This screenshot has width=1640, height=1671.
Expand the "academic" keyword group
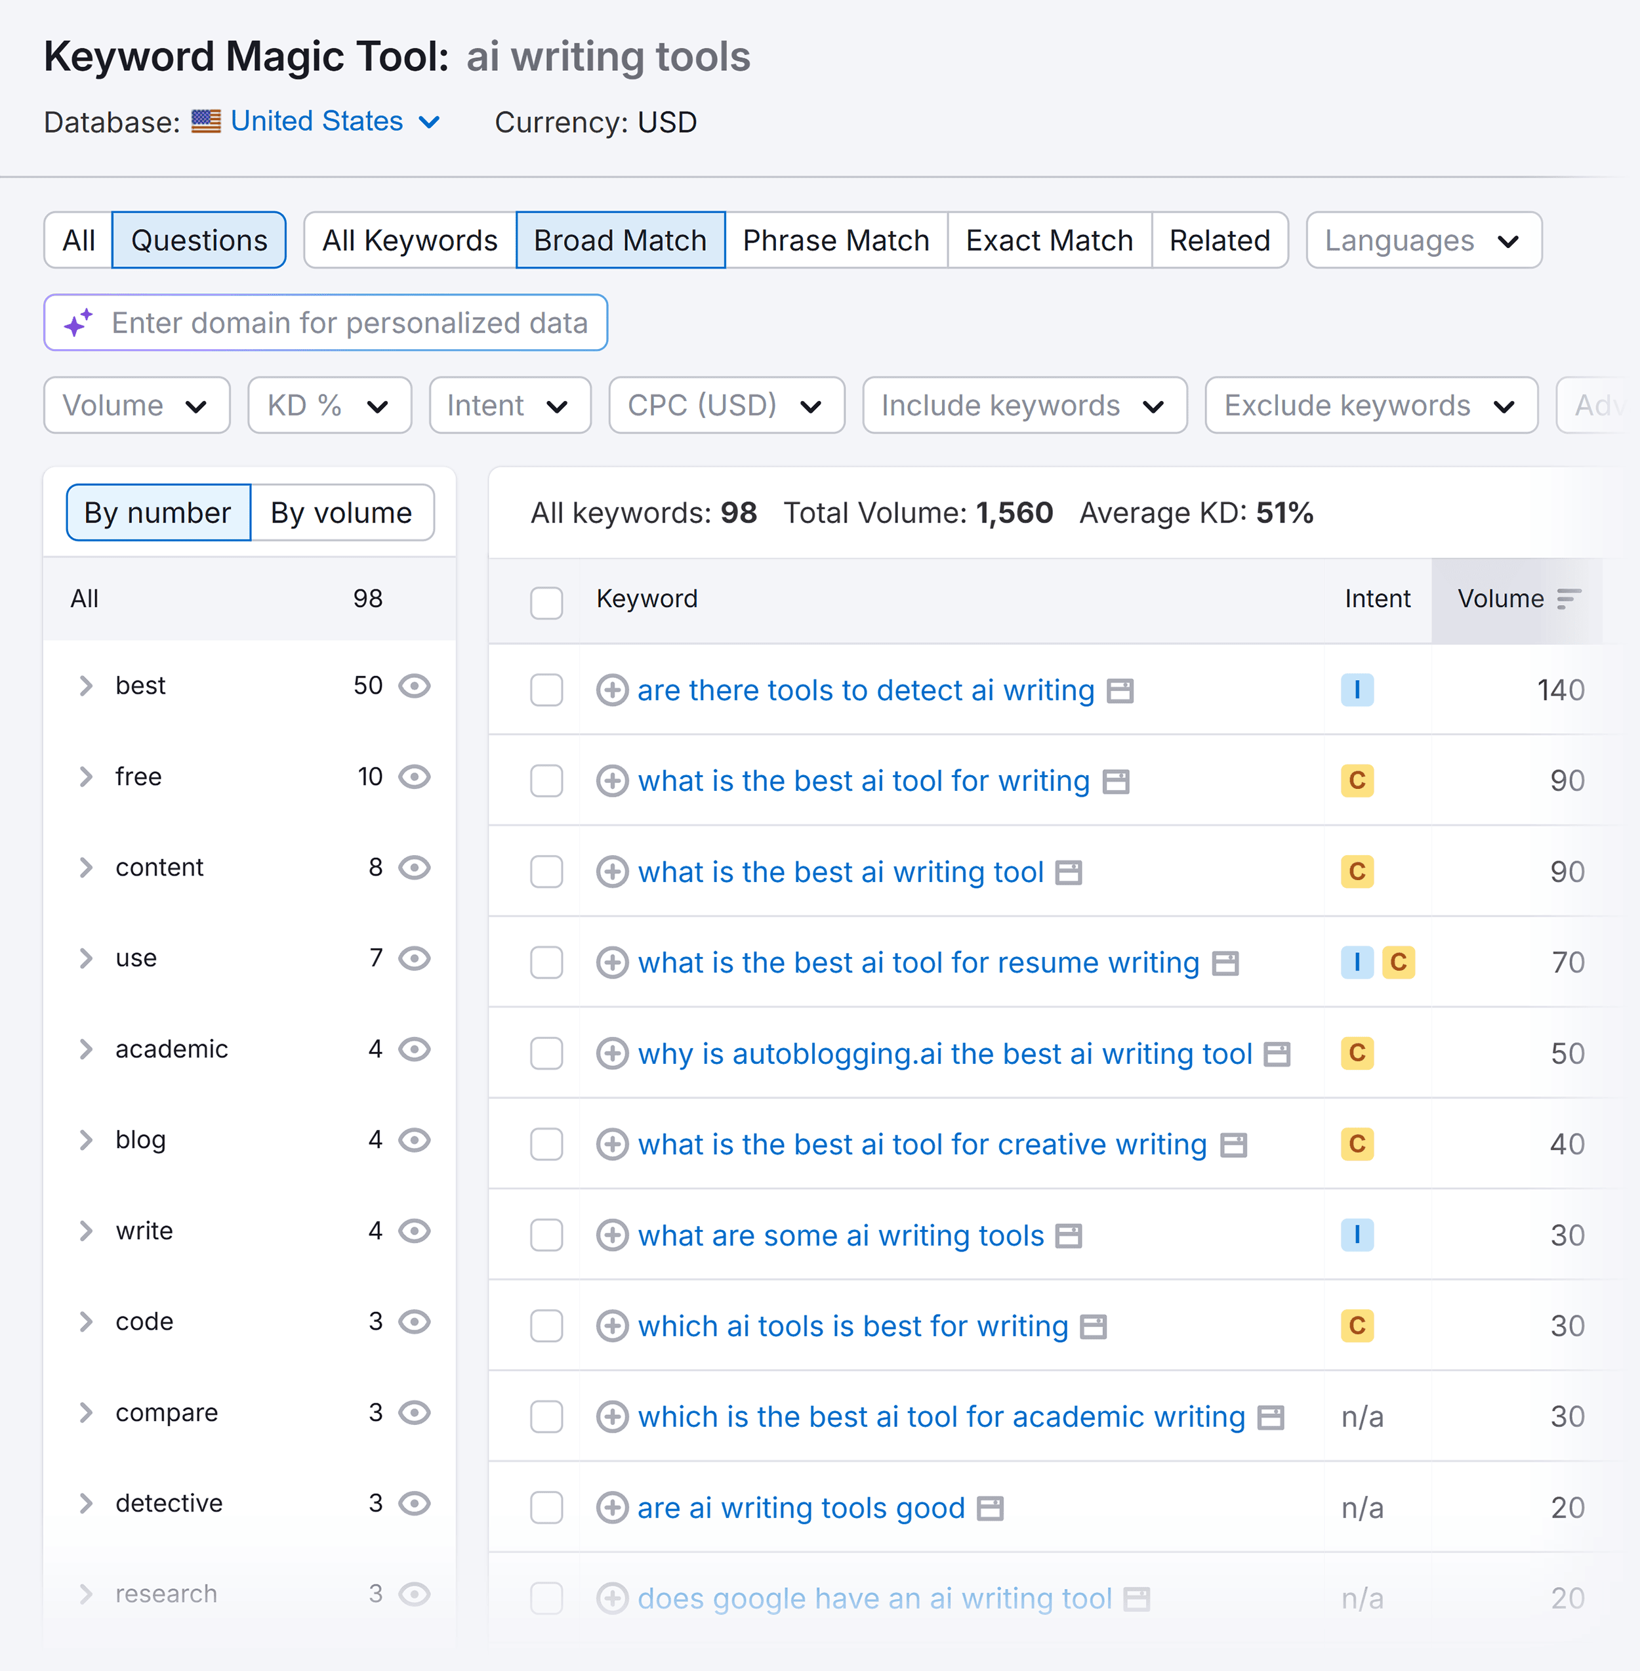(86, 1049)
